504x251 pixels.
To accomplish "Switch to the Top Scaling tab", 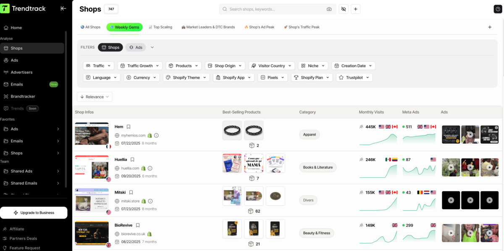I will (160, 27).
